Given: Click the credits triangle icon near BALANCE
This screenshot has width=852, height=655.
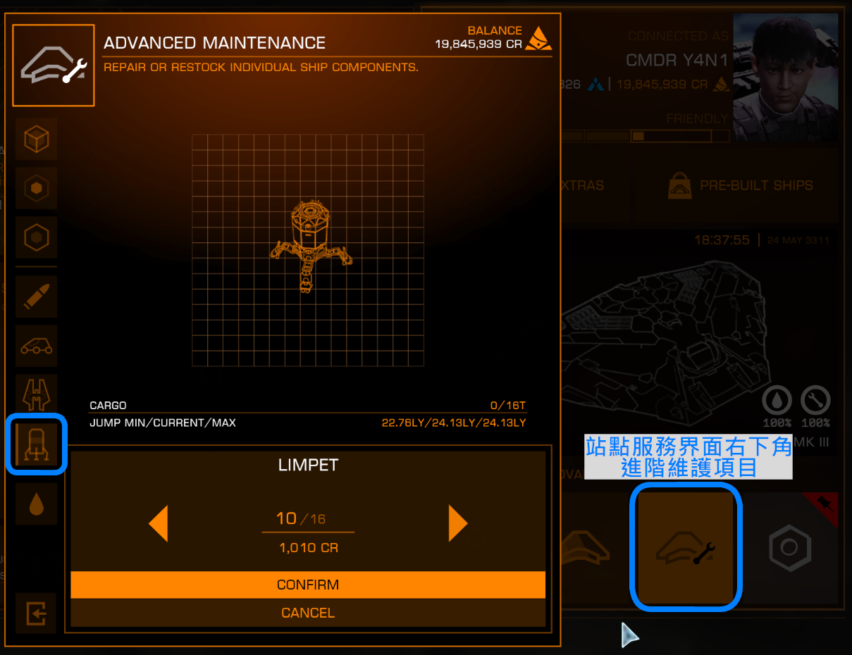Looking at the screenshot, I should tap(539, 37).
